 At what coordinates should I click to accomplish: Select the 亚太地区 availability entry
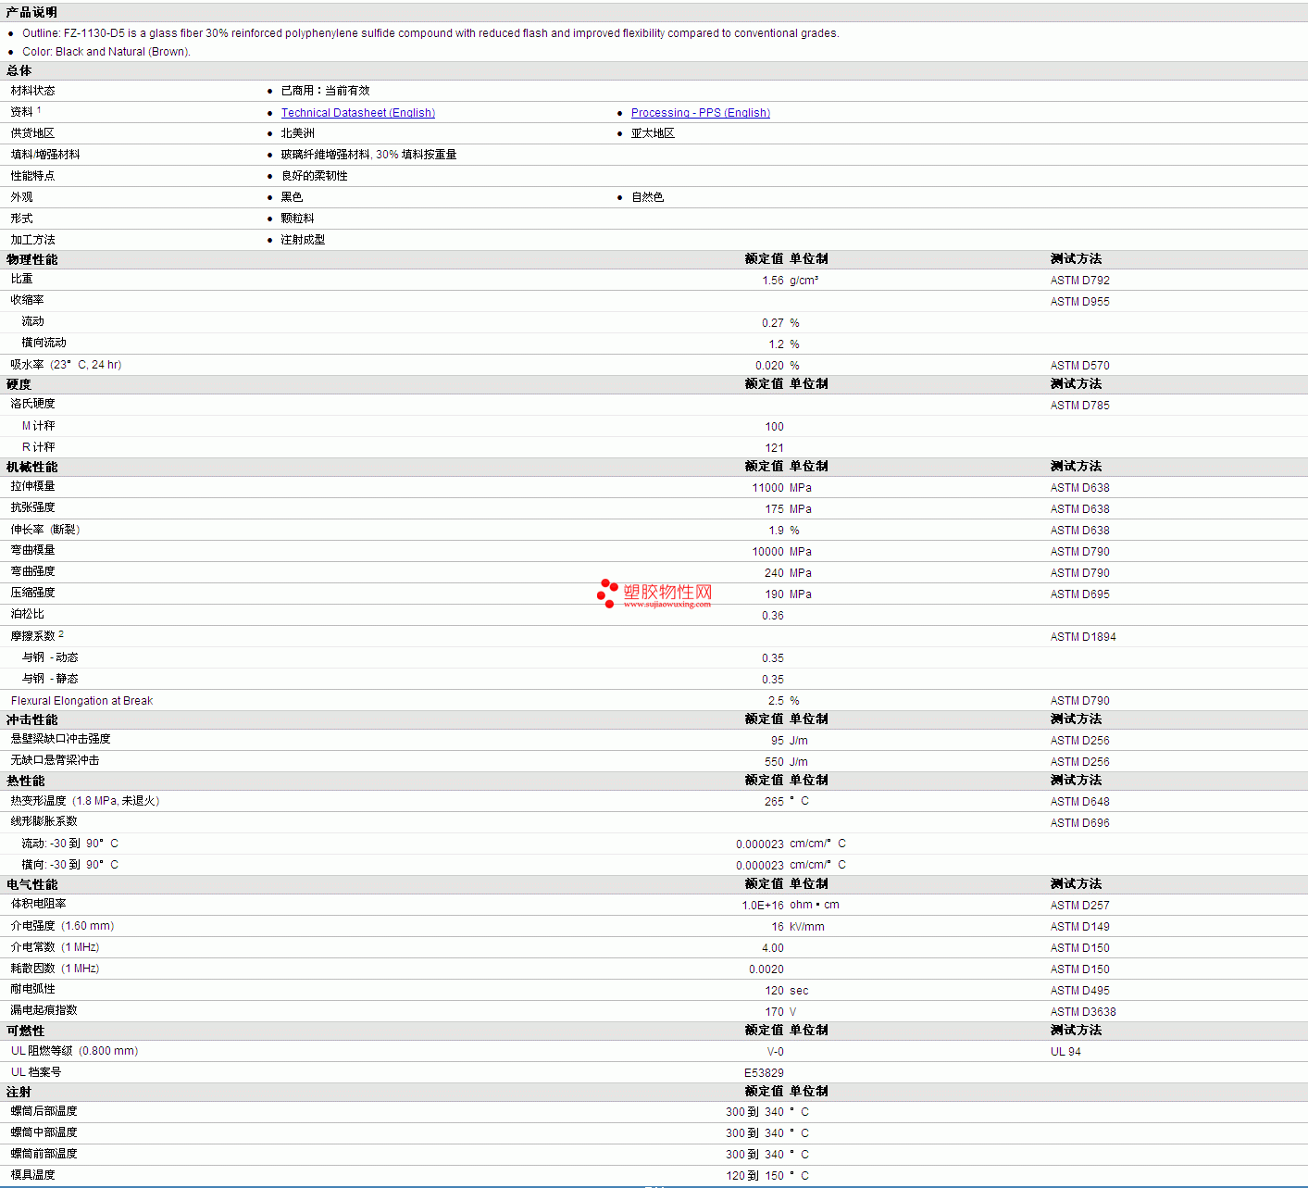pyautogui.click(x=653, y=133)
